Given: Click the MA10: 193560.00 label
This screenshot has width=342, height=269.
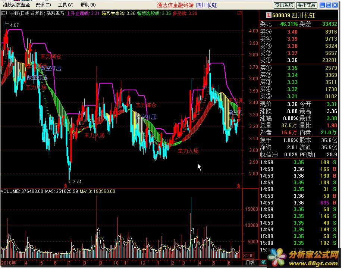Looking at the screenshot, I should tap(97, 191).
